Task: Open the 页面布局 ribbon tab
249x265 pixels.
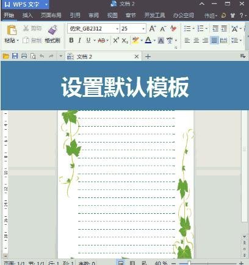Action: (x=51, y=15)
